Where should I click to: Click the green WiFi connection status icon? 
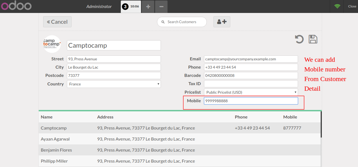[x=337, y=6]
